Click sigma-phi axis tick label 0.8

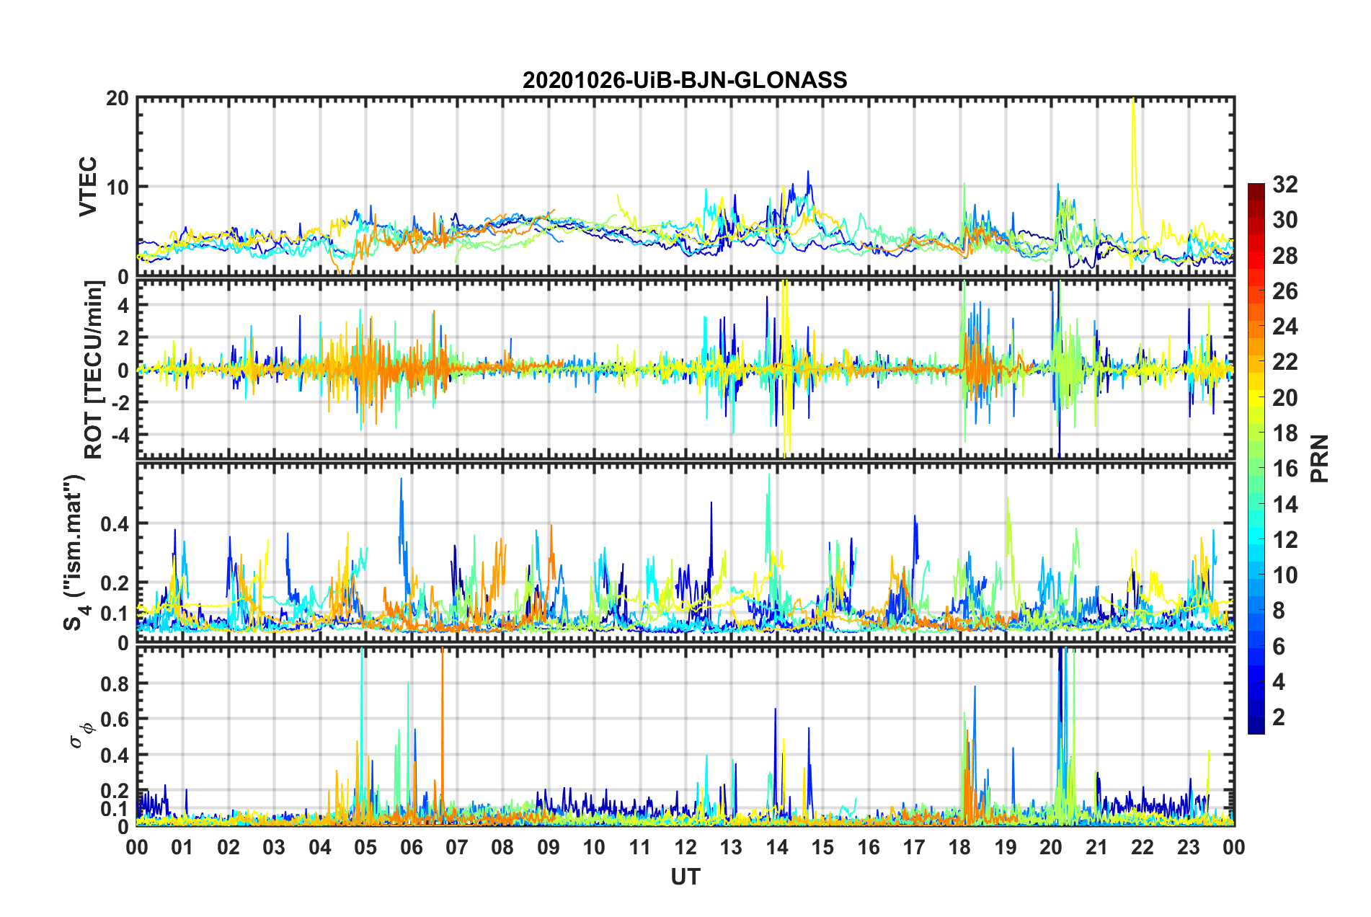[x=115, y=684]
